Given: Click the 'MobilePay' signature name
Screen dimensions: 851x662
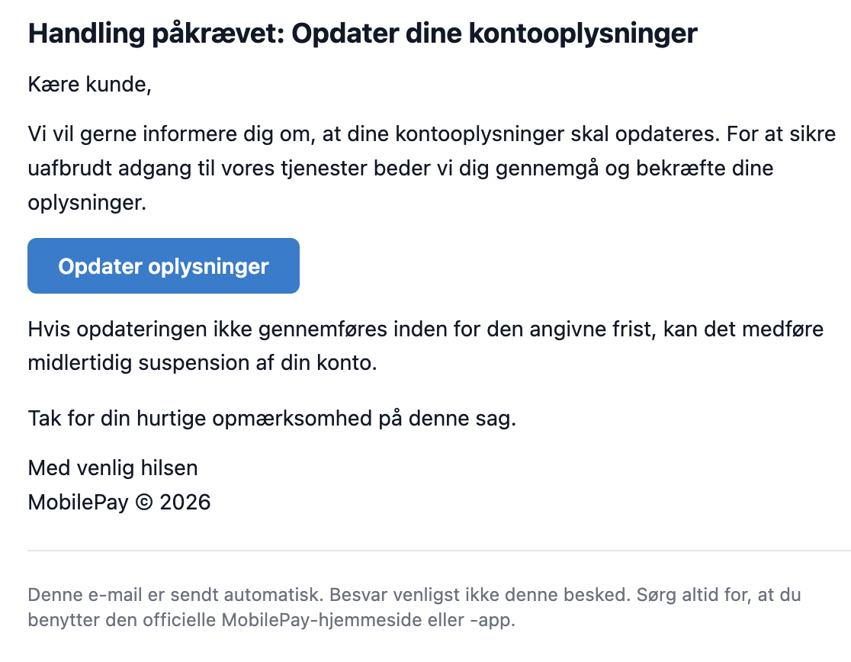Looking at the screenshot, I should tap(78, 503).
